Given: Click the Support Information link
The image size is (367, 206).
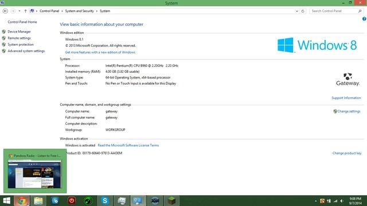Looking at the screenshot, I should 346,98.
